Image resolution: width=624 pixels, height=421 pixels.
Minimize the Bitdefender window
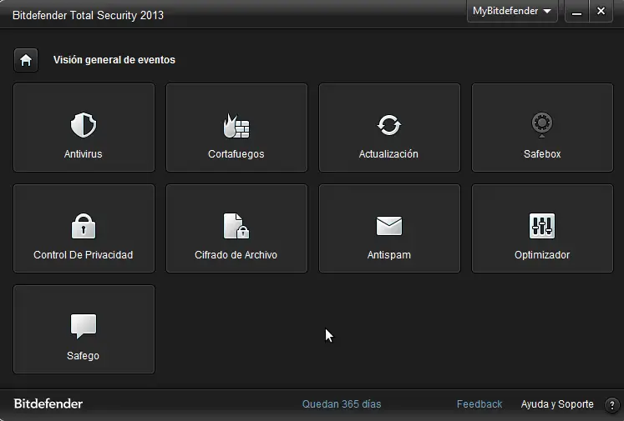click(576, 12)
